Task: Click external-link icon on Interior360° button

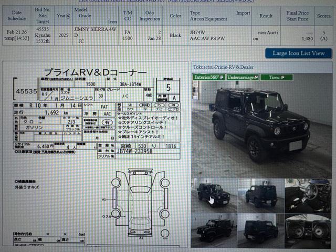Action: [x=222, y=77]
